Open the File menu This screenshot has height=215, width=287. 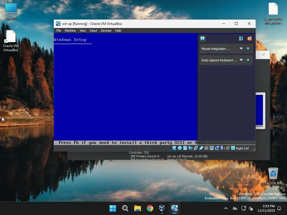[59, 31]
